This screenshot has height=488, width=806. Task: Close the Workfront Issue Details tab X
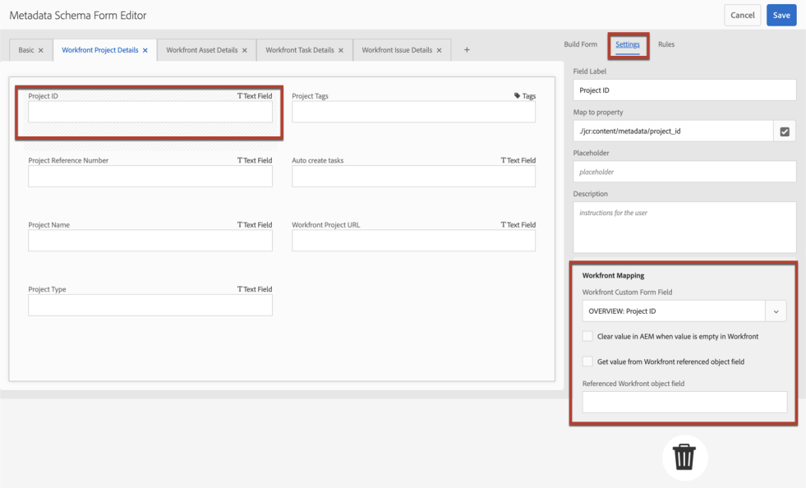tap(439, 50)
